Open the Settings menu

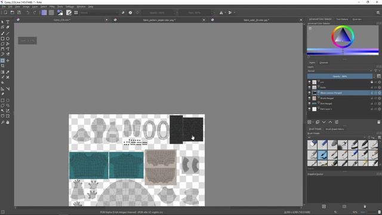click(x=70, y=7)
